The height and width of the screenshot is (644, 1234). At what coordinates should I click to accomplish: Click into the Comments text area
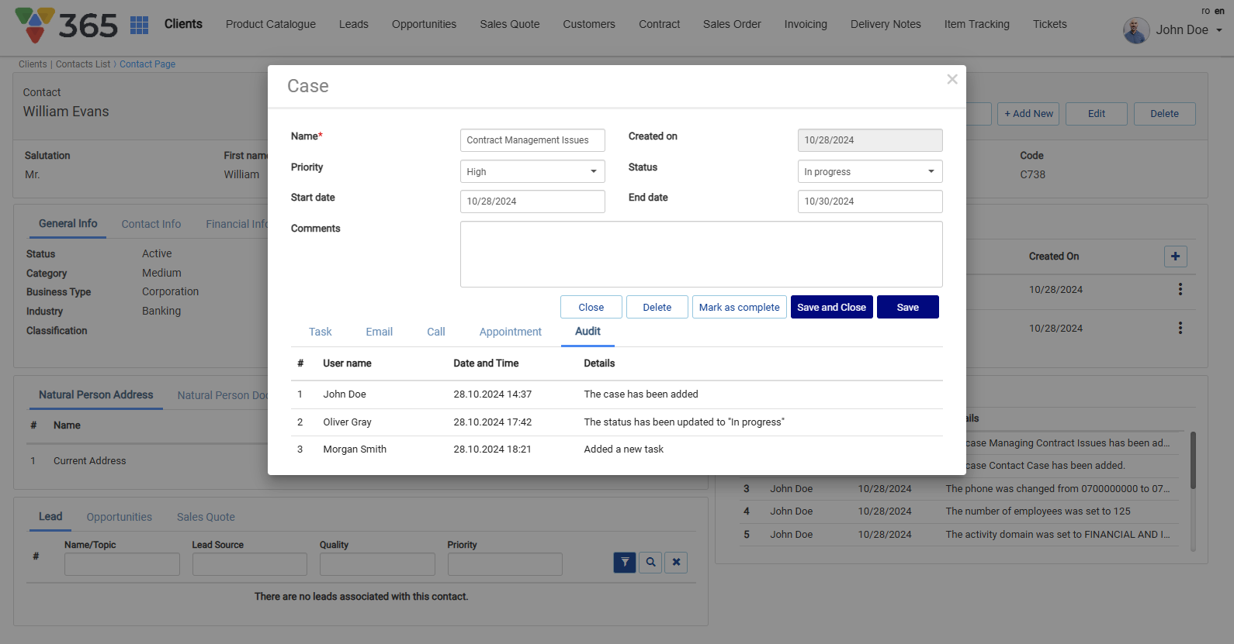701,254
